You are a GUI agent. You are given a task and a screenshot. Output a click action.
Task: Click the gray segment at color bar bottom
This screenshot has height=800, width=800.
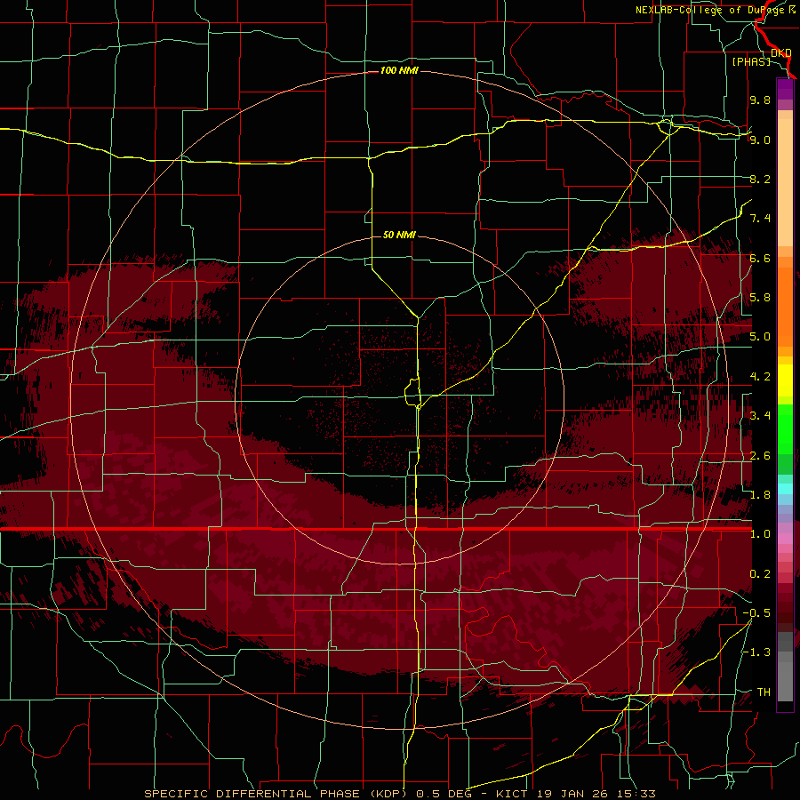click(785, 674)
